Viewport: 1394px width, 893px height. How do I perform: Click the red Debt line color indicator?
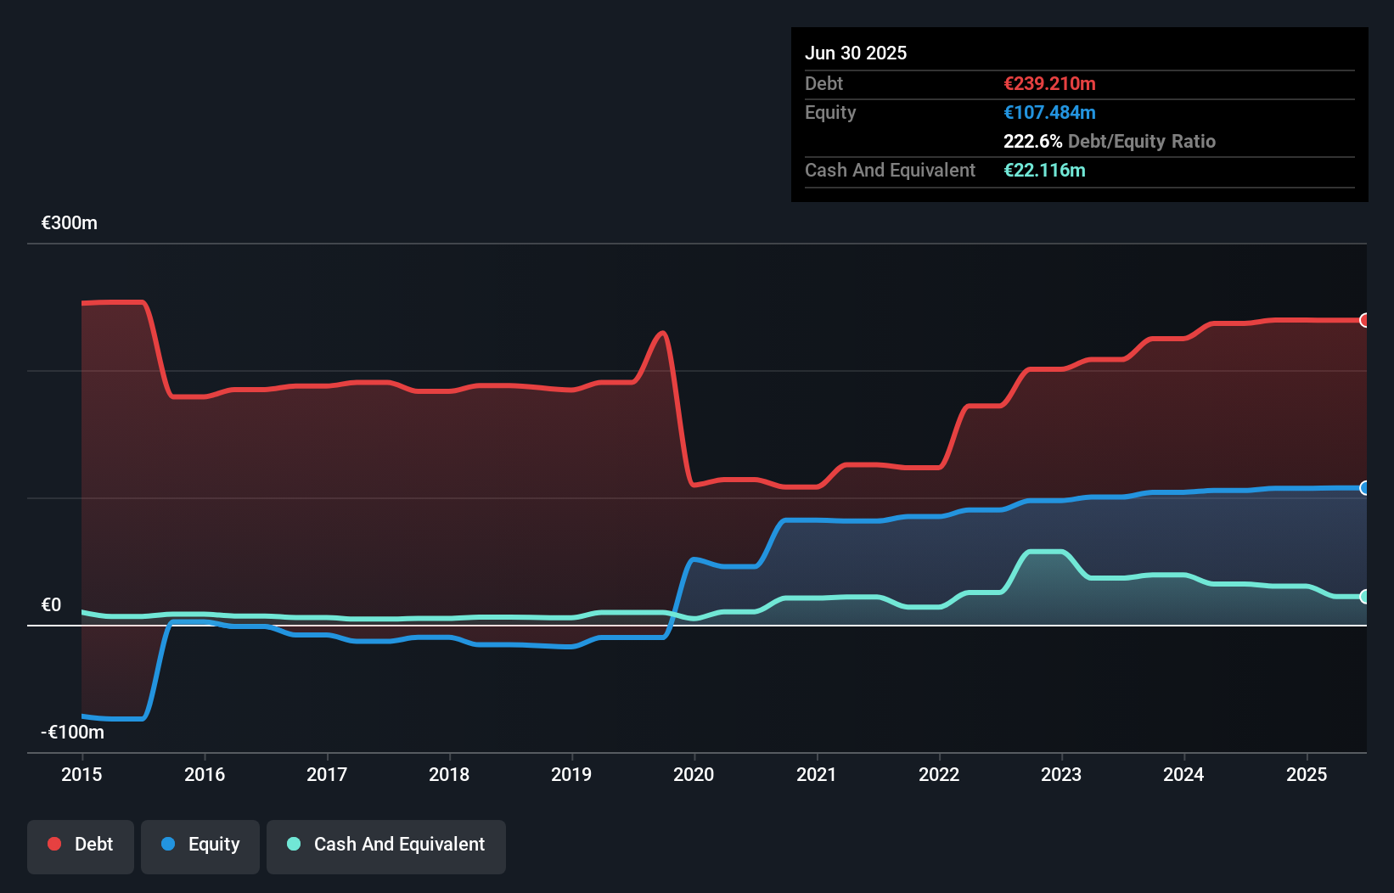(x=53, y=844)
